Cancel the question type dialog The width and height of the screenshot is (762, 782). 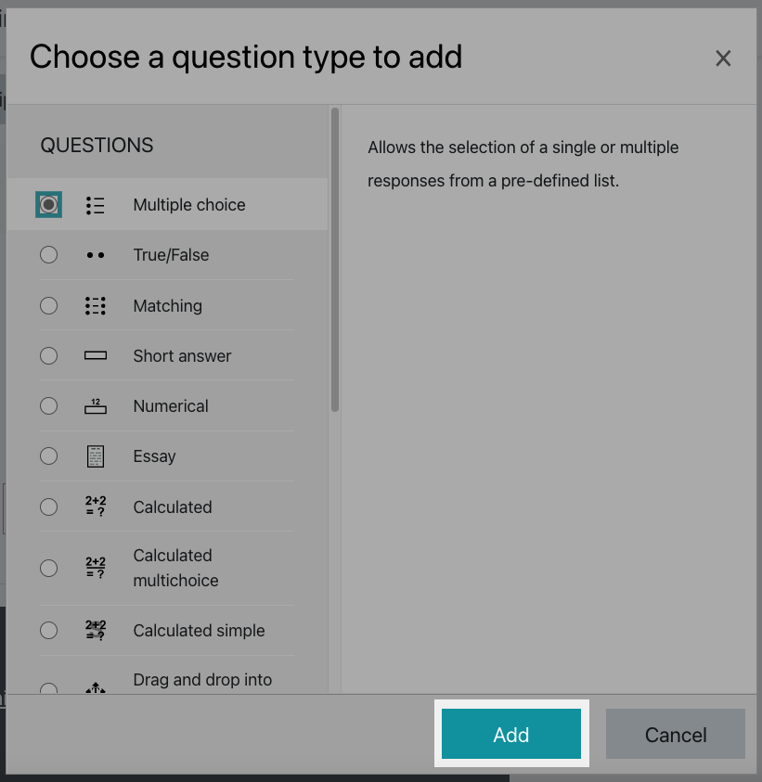click(675, 734)
